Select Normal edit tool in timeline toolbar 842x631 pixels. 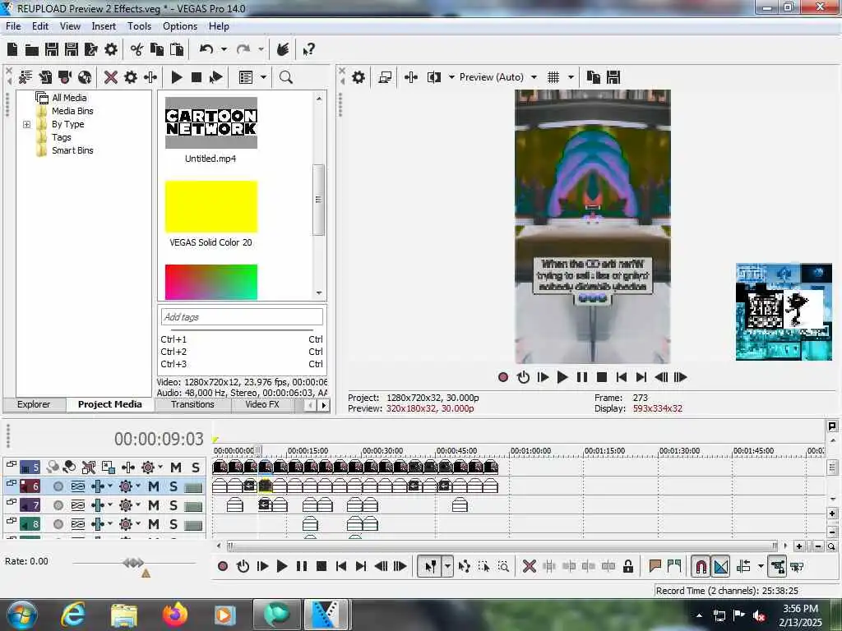431,566
